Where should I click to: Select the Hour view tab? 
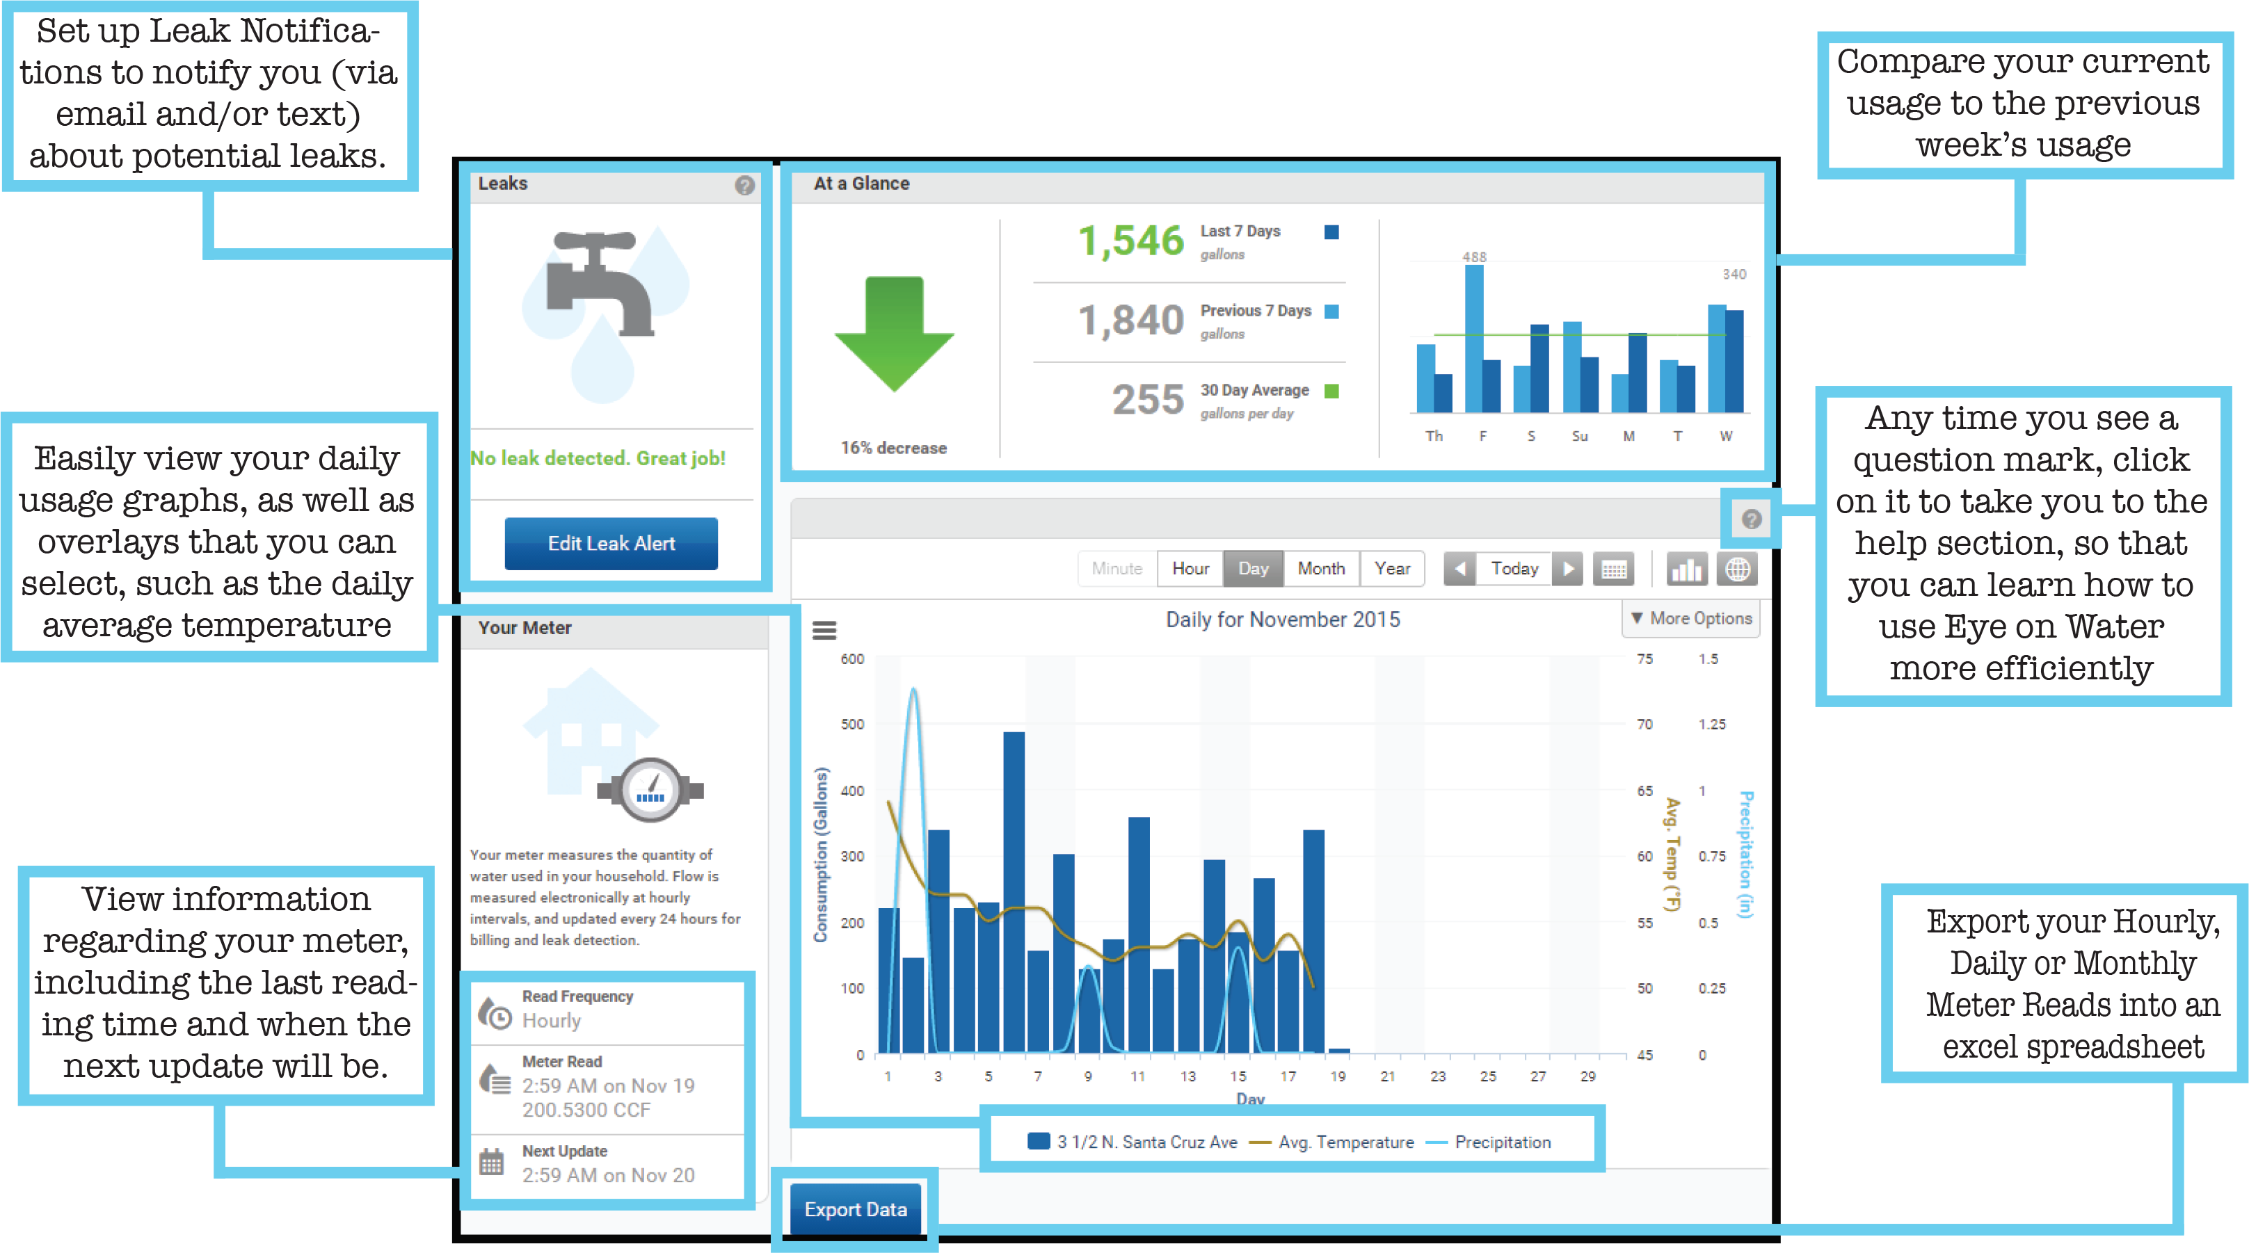(1190, 569)
